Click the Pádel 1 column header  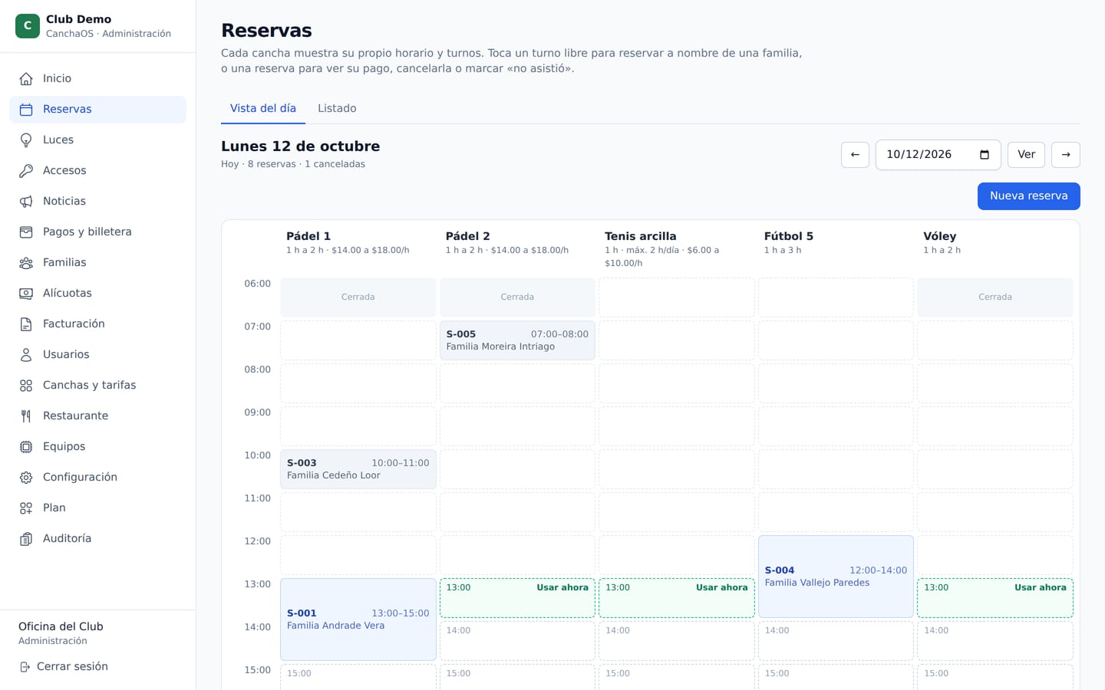coord(308,236)
